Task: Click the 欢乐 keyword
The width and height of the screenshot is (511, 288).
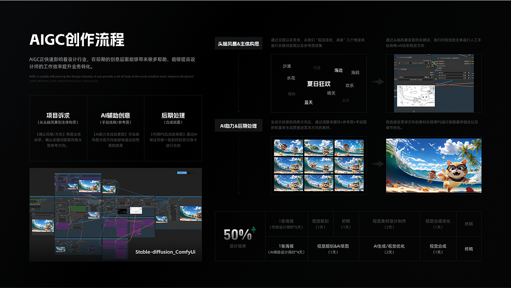Action: point(350,85)
